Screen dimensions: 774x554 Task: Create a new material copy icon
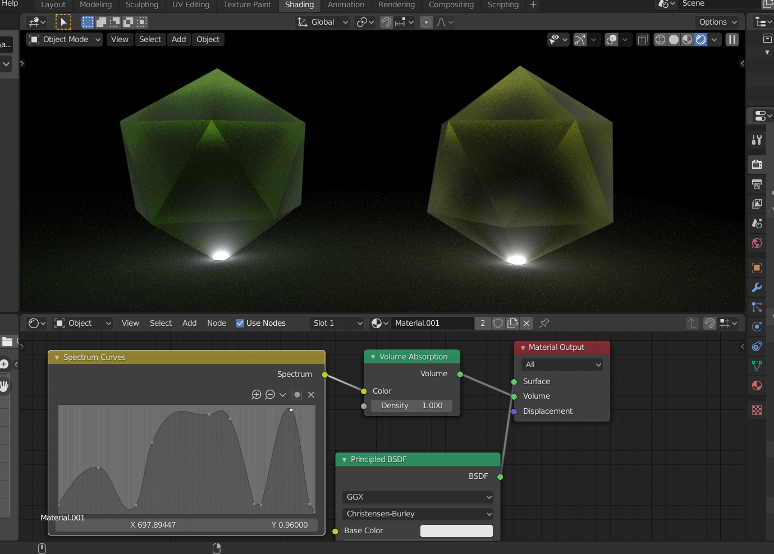tap(512, 323)
